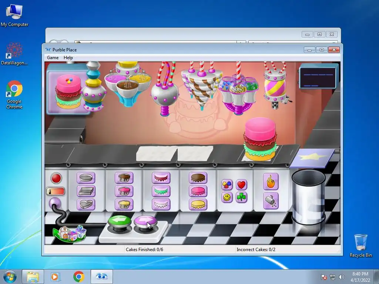This screenshot has height=284, width=379.
Task: Open File Explorer from taskbar
Action: pos(33,277)
